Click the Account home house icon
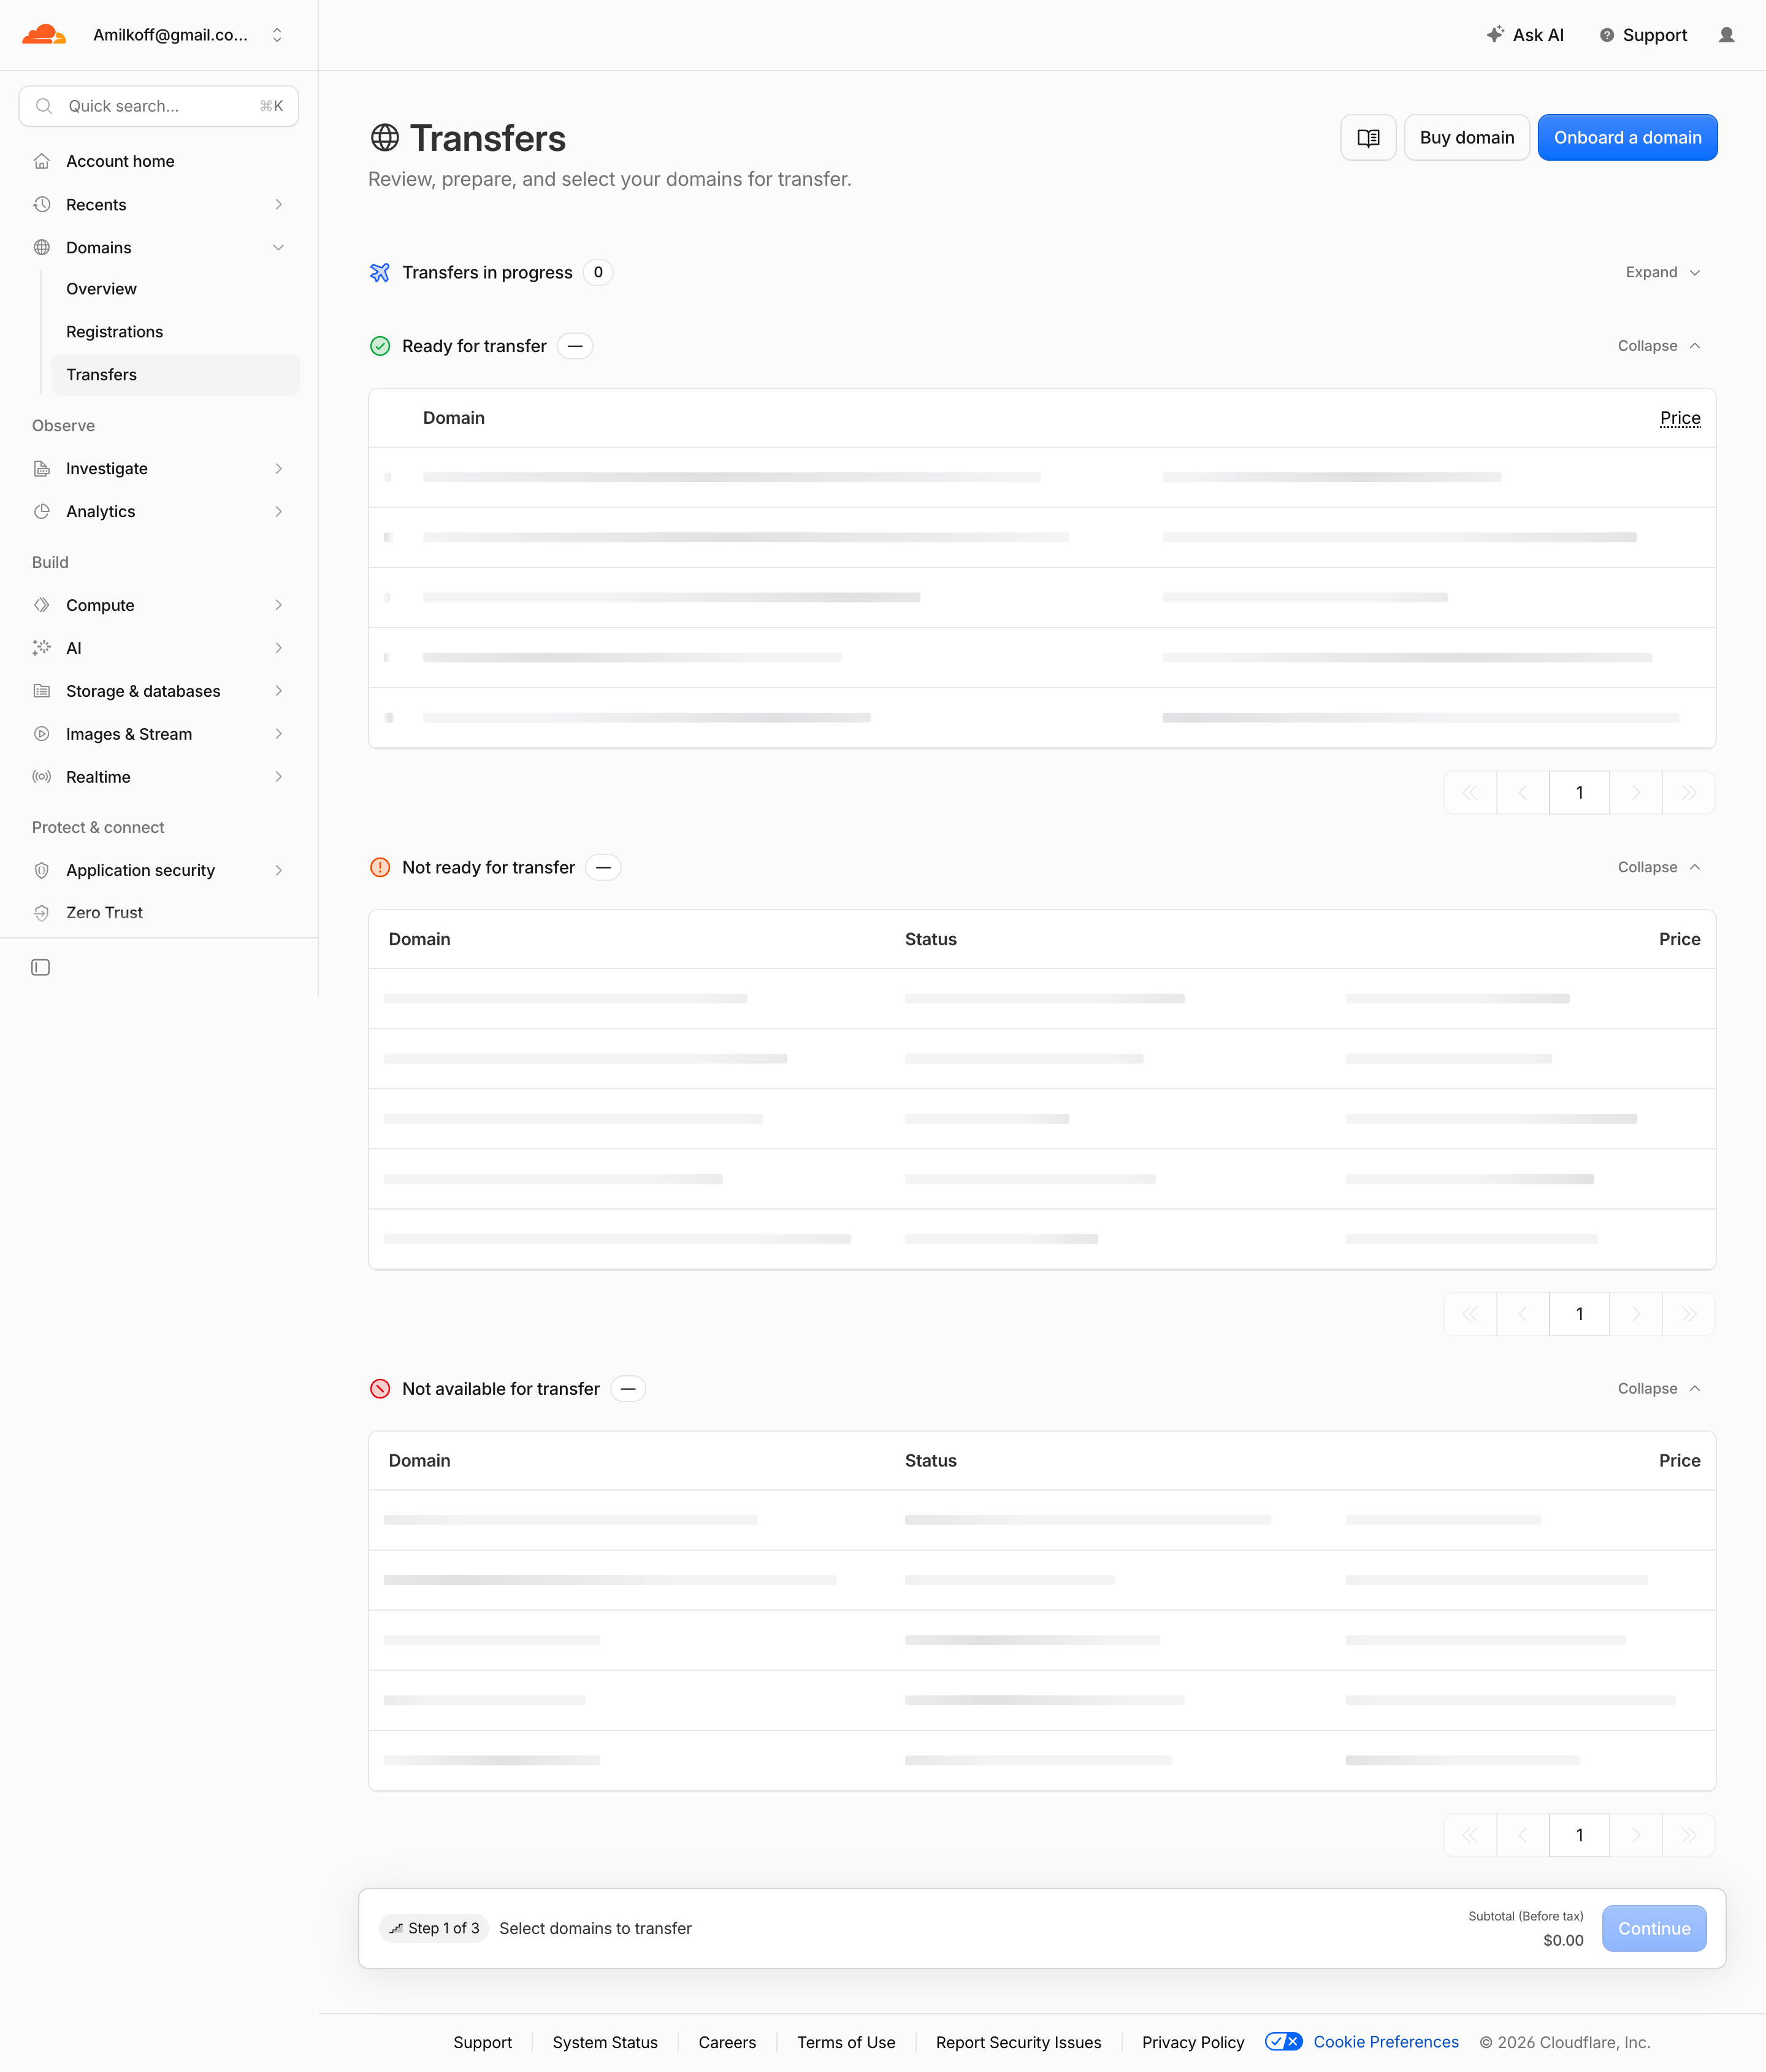This screenshot has height=2072, width=1766. tap(42, 161)
